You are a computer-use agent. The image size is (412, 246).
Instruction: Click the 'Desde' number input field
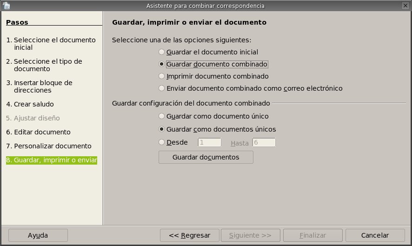tap(209, 143)
